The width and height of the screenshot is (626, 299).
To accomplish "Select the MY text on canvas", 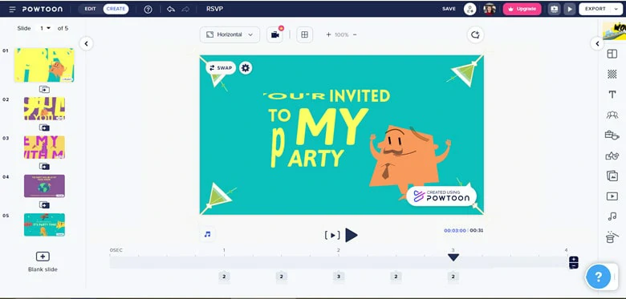I will (x=331, y=126).
